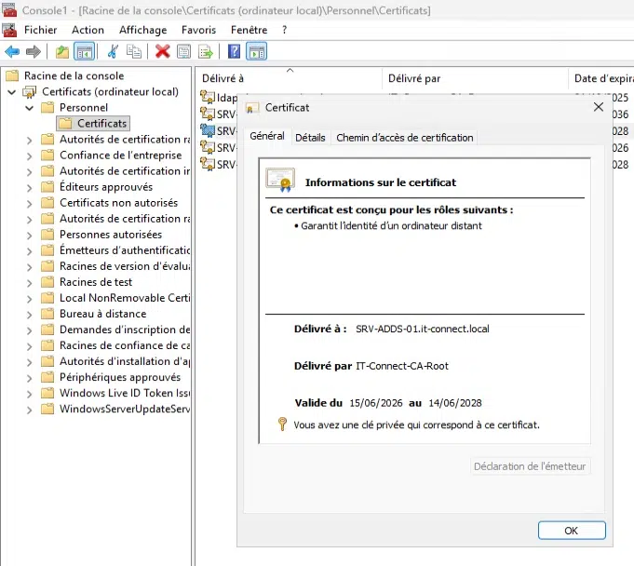Click the Copy toolbar icon
The height and width of the screenshot is (566, 634).
[134, 52]
